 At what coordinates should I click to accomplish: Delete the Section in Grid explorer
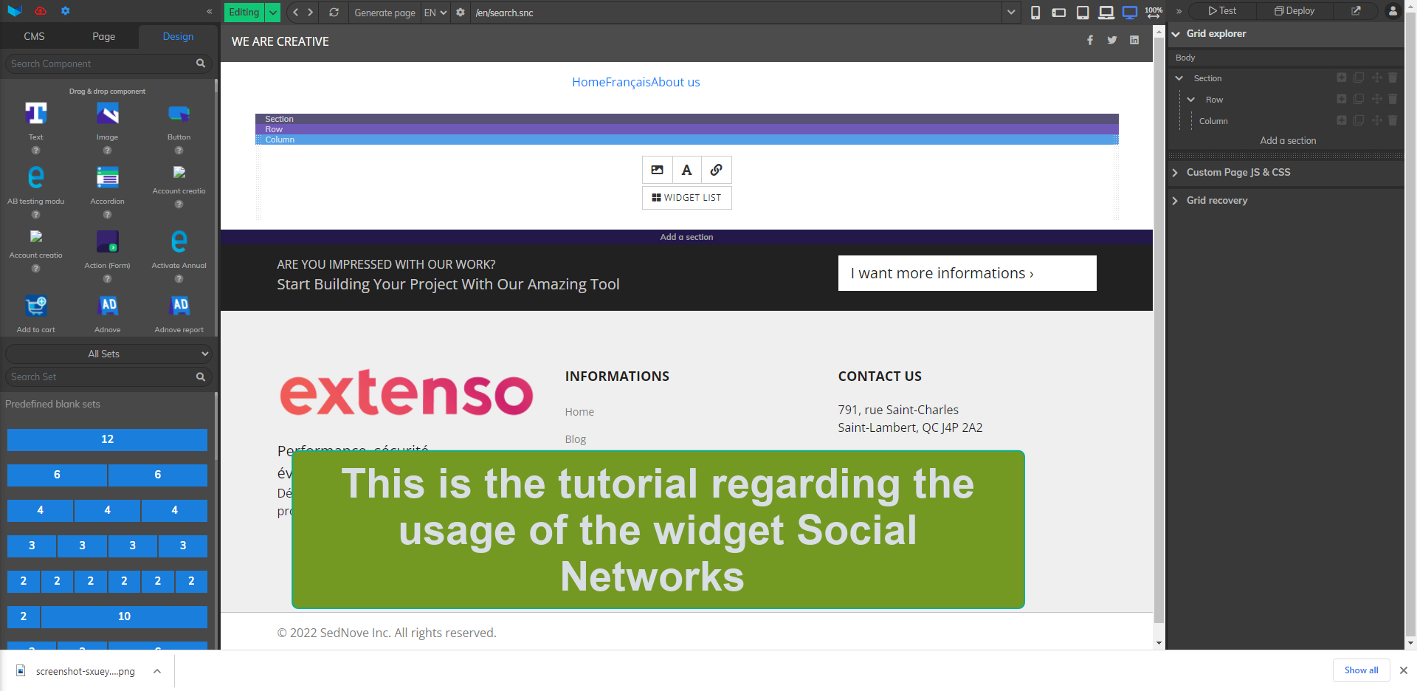pos(1393,78)
